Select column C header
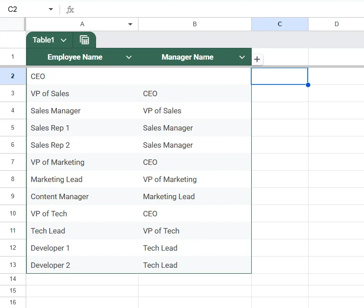364x308 pixels. [280, 24]
